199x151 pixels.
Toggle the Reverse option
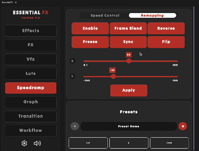(x=166, y=28)
